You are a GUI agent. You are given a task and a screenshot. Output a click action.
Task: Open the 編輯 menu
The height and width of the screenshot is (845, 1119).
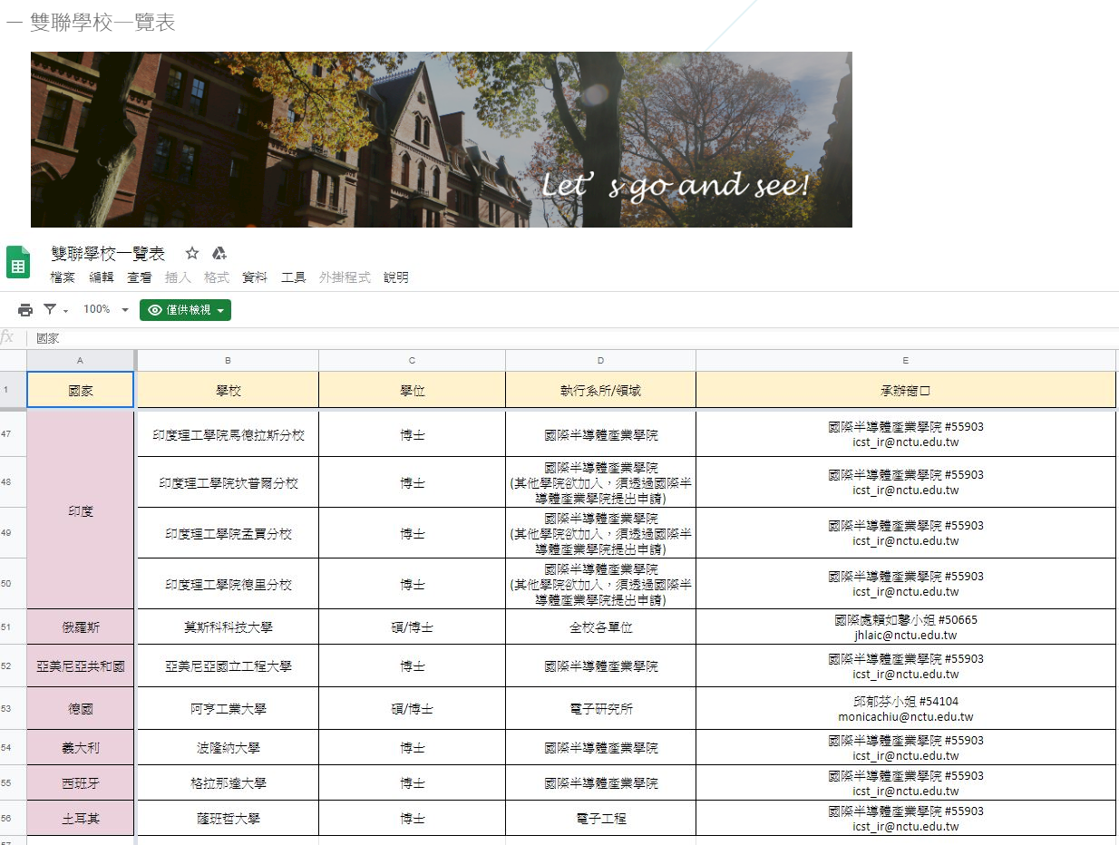pyautogui.click(x=102, y=277)
